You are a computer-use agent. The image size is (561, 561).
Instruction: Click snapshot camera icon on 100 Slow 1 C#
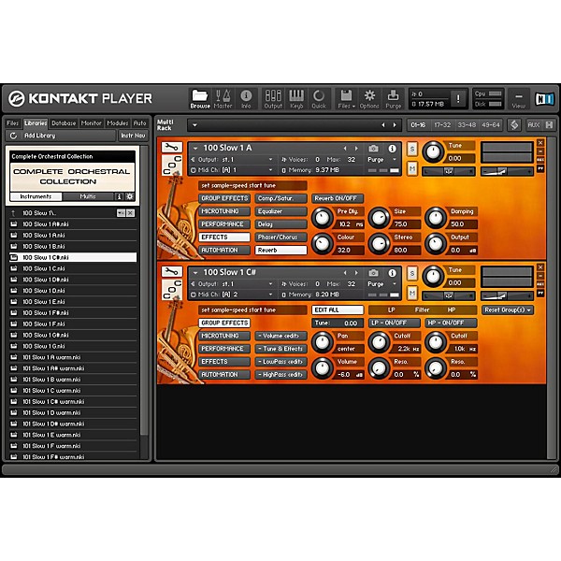(x=373, y=273)
